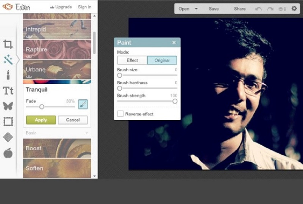Open the Effects magic wand tab
The image size is (303, 204).
pyautogui.click(x=8, y=60)
